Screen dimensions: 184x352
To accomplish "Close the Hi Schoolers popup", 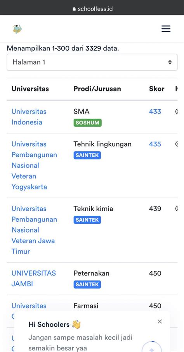I will (160, 322).
